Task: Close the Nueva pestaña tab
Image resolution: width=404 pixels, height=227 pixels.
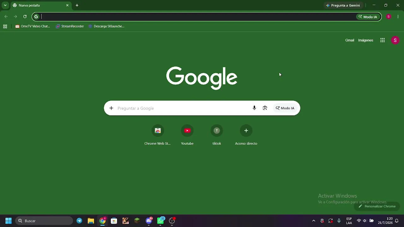Action: pos(67,5)
